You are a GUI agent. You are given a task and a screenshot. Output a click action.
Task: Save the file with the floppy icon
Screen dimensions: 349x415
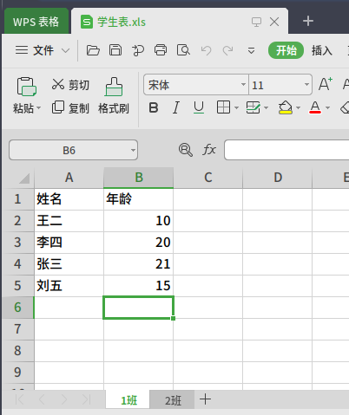pyautogui.click(x=115, y=50)
